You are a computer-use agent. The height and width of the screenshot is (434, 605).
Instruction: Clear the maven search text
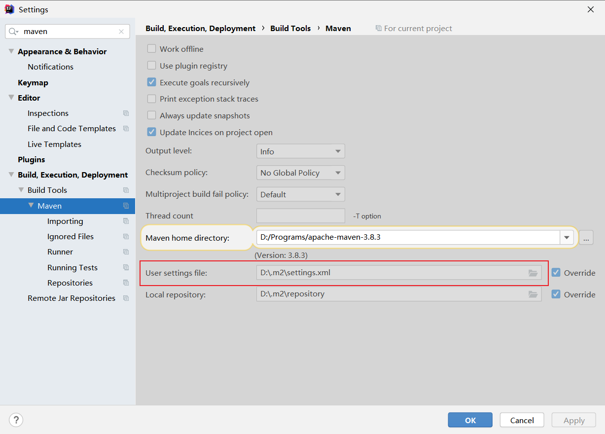(121, 32)
